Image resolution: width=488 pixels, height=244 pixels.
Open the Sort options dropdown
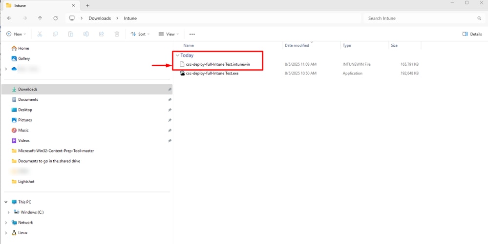140,34
